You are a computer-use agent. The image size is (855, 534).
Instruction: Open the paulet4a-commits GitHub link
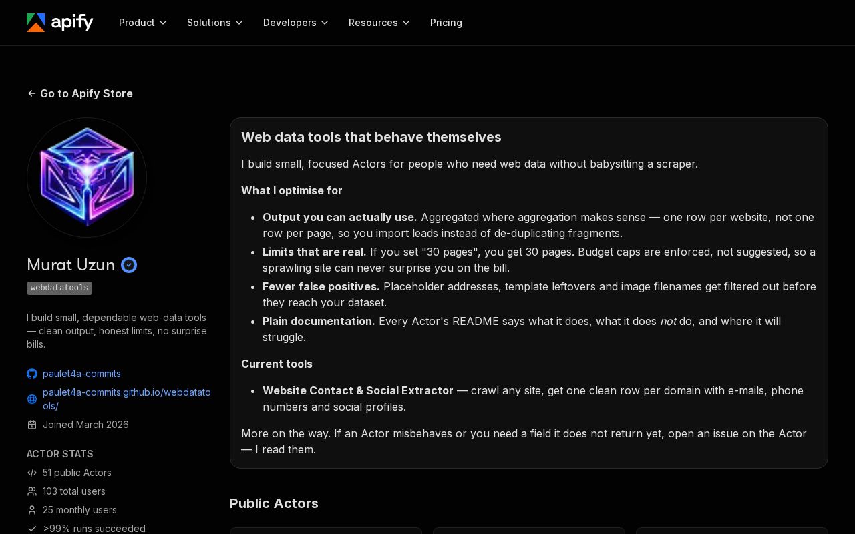pyautogui.click(x=81, y=374)
